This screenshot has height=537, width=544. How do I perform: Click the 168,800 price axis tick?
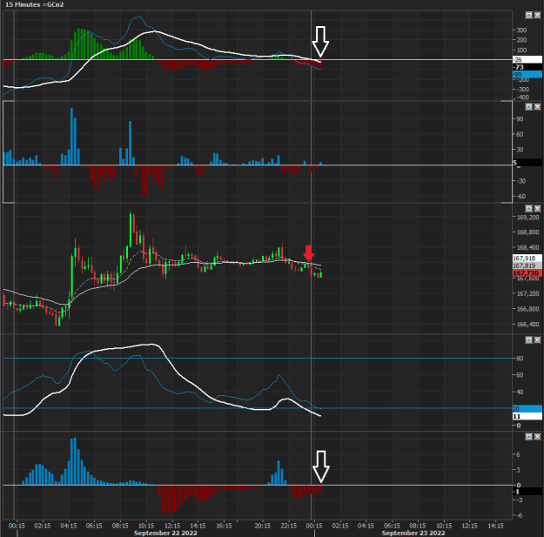pos(528,232)
